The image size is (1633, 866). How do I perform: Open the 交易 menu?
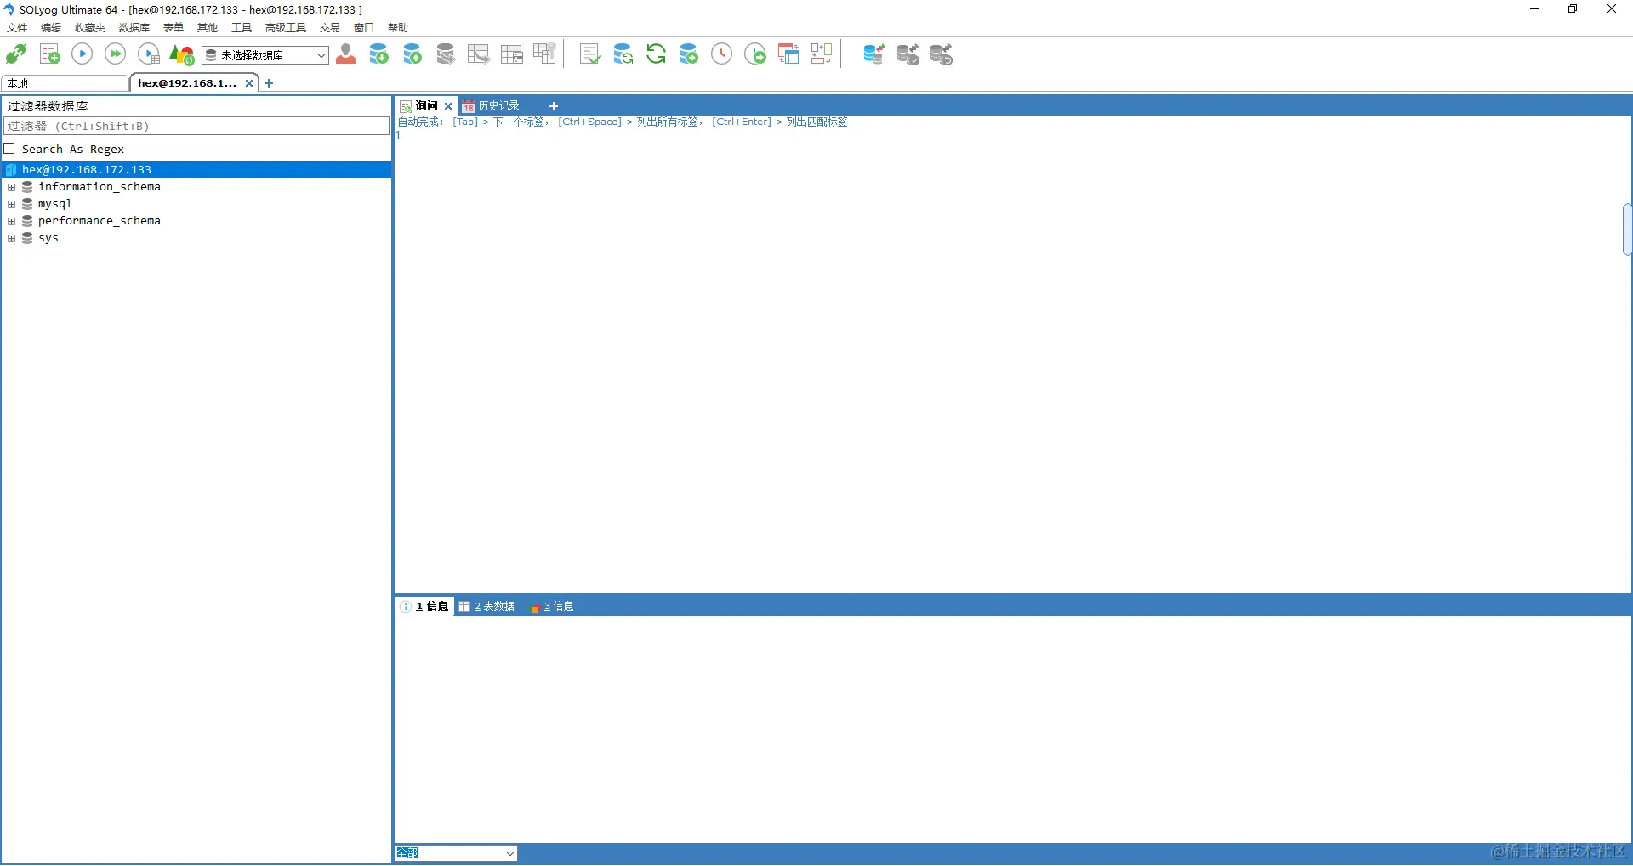330,28
